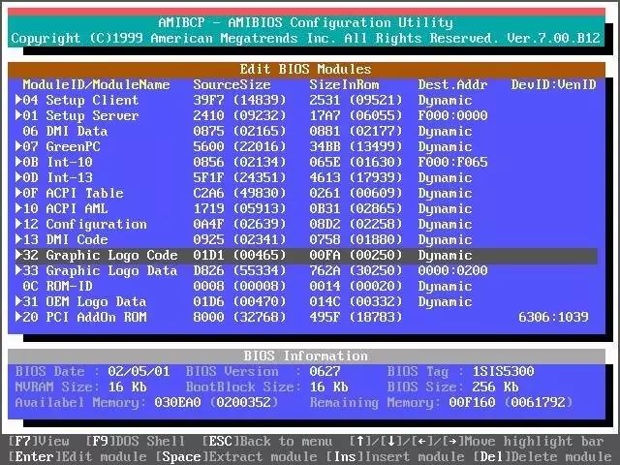This screenshot has width=620, height=465.
Task: Click the arrow marker next to Int-10
Action: 18,163
